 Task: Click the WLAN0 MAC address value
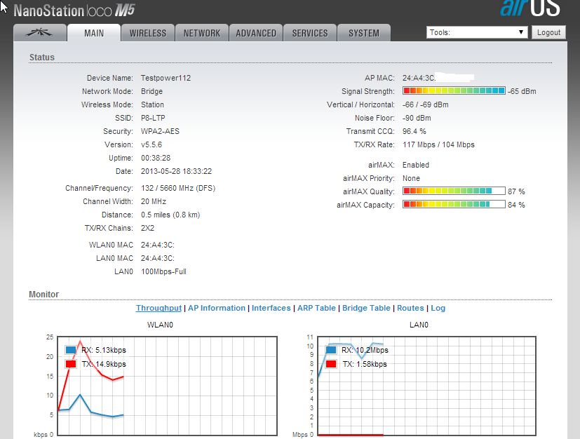tap(158, 245)
